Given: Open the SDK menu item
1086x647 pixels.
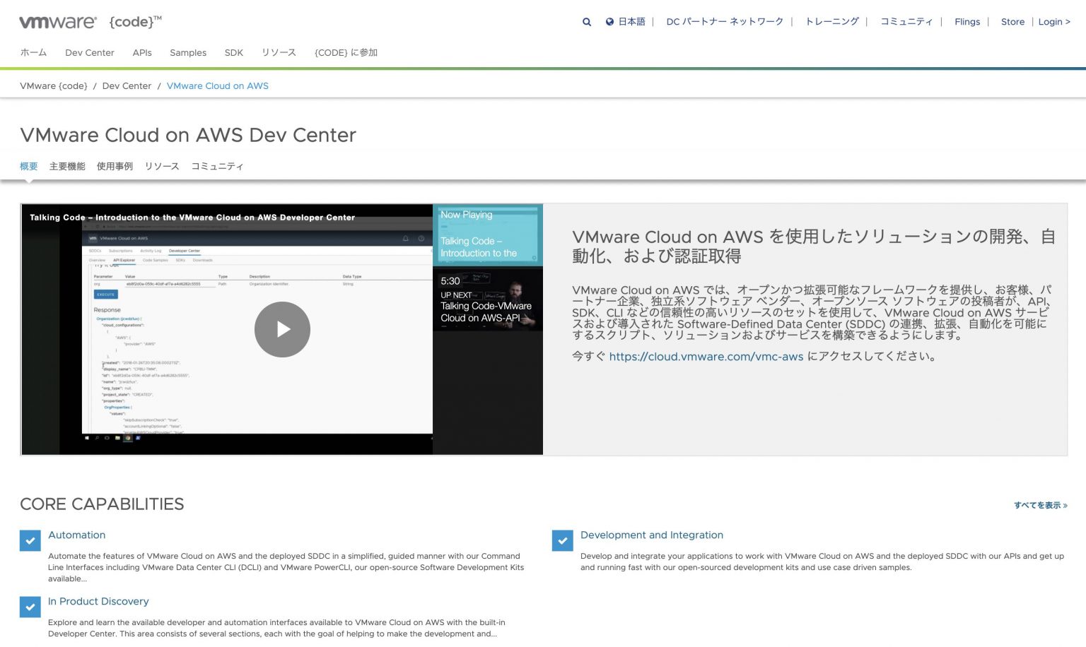Looking at the screenshot, I should [x=234, y=52].
